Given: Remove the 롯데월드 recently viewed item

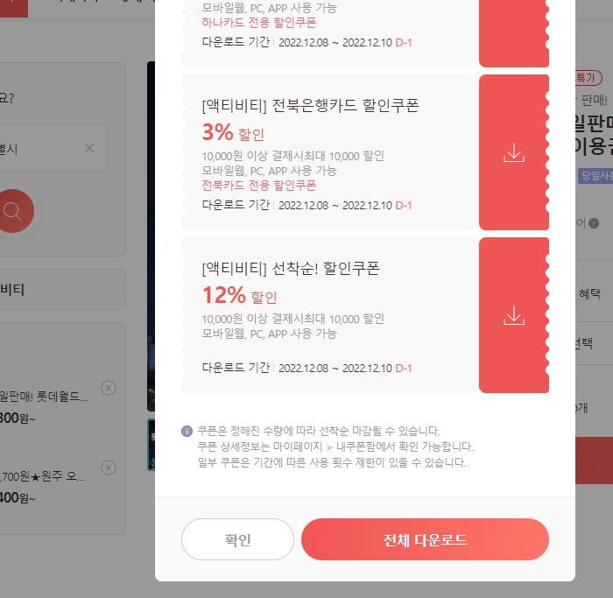Looking at the screenshot, I should [109, 388].
